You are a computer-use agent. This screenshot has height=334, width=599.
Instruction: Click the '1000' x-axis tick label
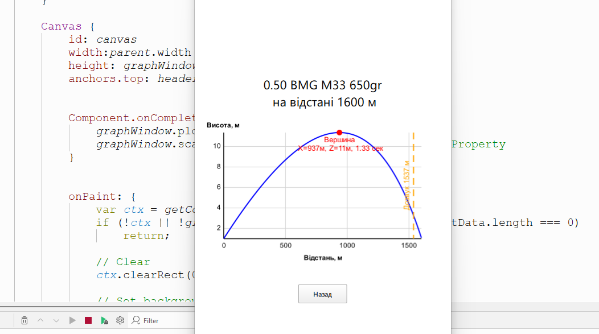point(347,245)
